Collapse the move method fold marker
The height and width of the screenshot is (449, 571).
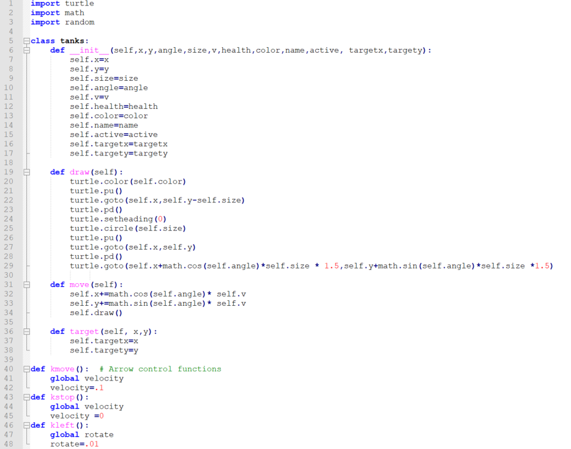(x=26, y=284)
